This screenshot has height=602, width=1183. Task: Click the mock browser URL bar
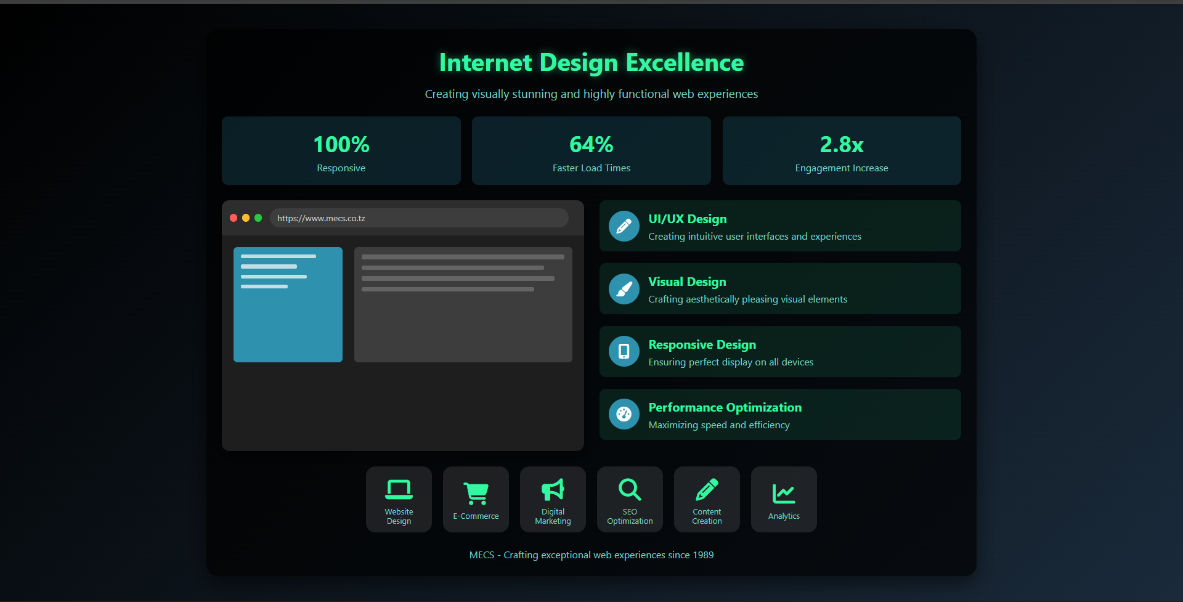[x=419, y=218]
